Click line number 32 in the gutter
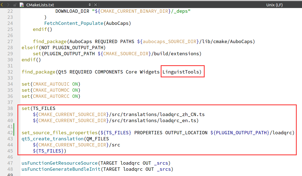The width and height of the screenshot is (302, 176). [x=10, y=72]
